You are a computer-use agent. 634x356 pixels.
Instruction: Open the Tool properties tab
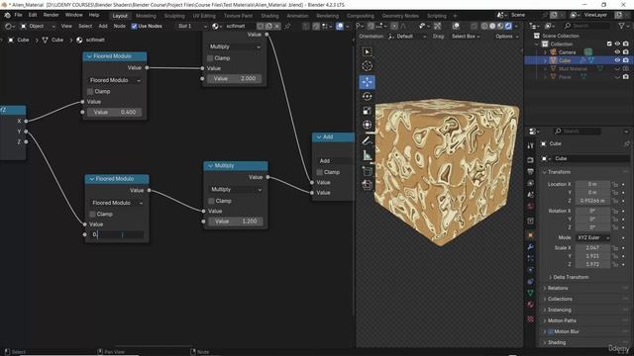[x=531, y=145]
